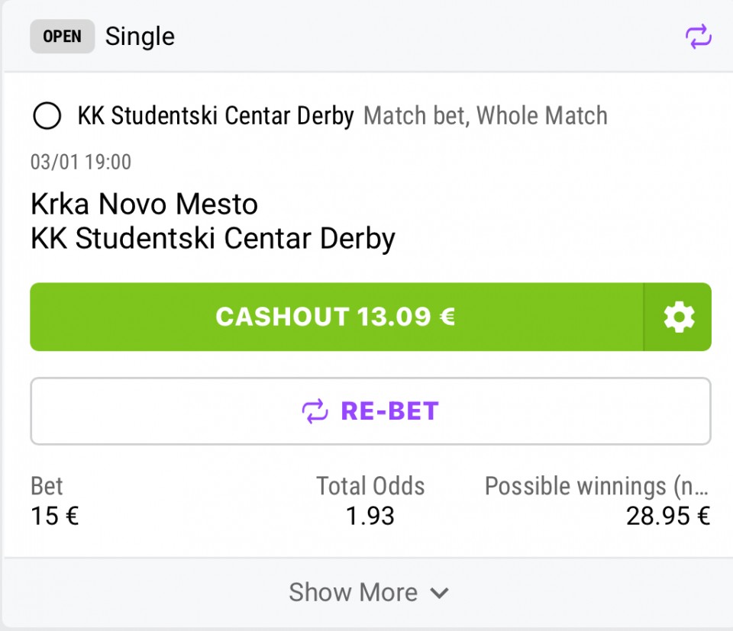Open the Krka Novo Mesto team name
The width and height of the screenshot is (733, 631).
144,204
